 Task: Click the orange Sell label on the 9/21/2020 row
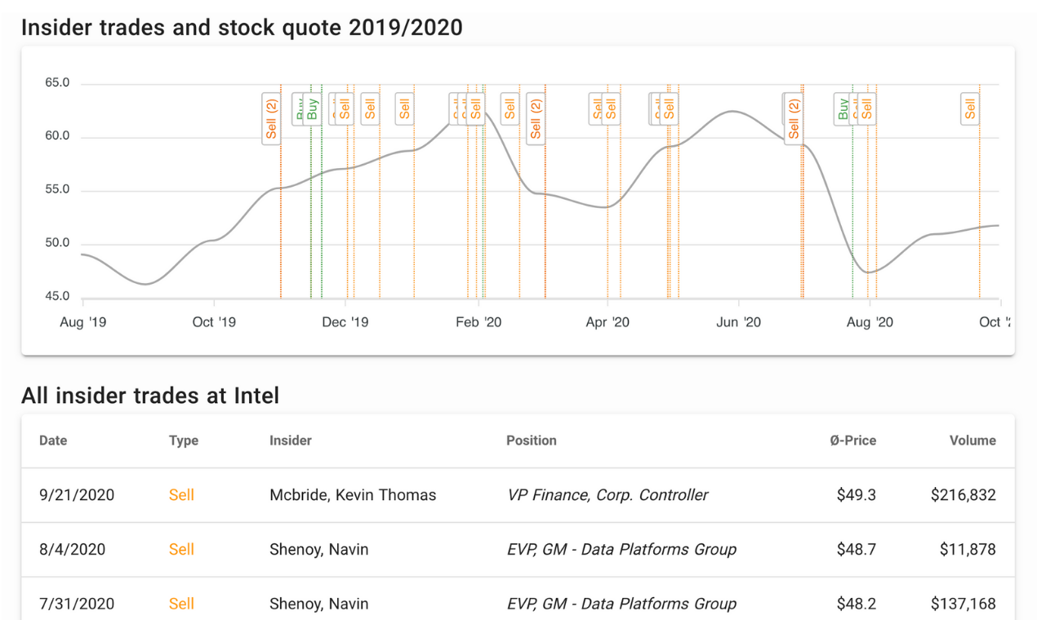pyautogui.click(x=181, y=495)
